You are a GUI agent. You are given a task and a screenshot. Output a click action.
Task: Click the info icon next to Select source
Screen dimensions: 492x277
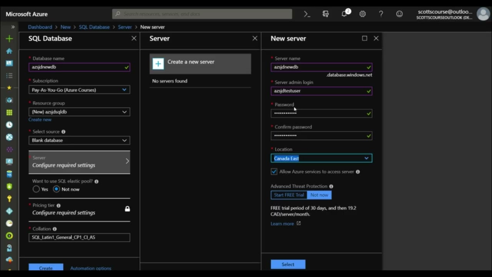click(x=63, y=132)
